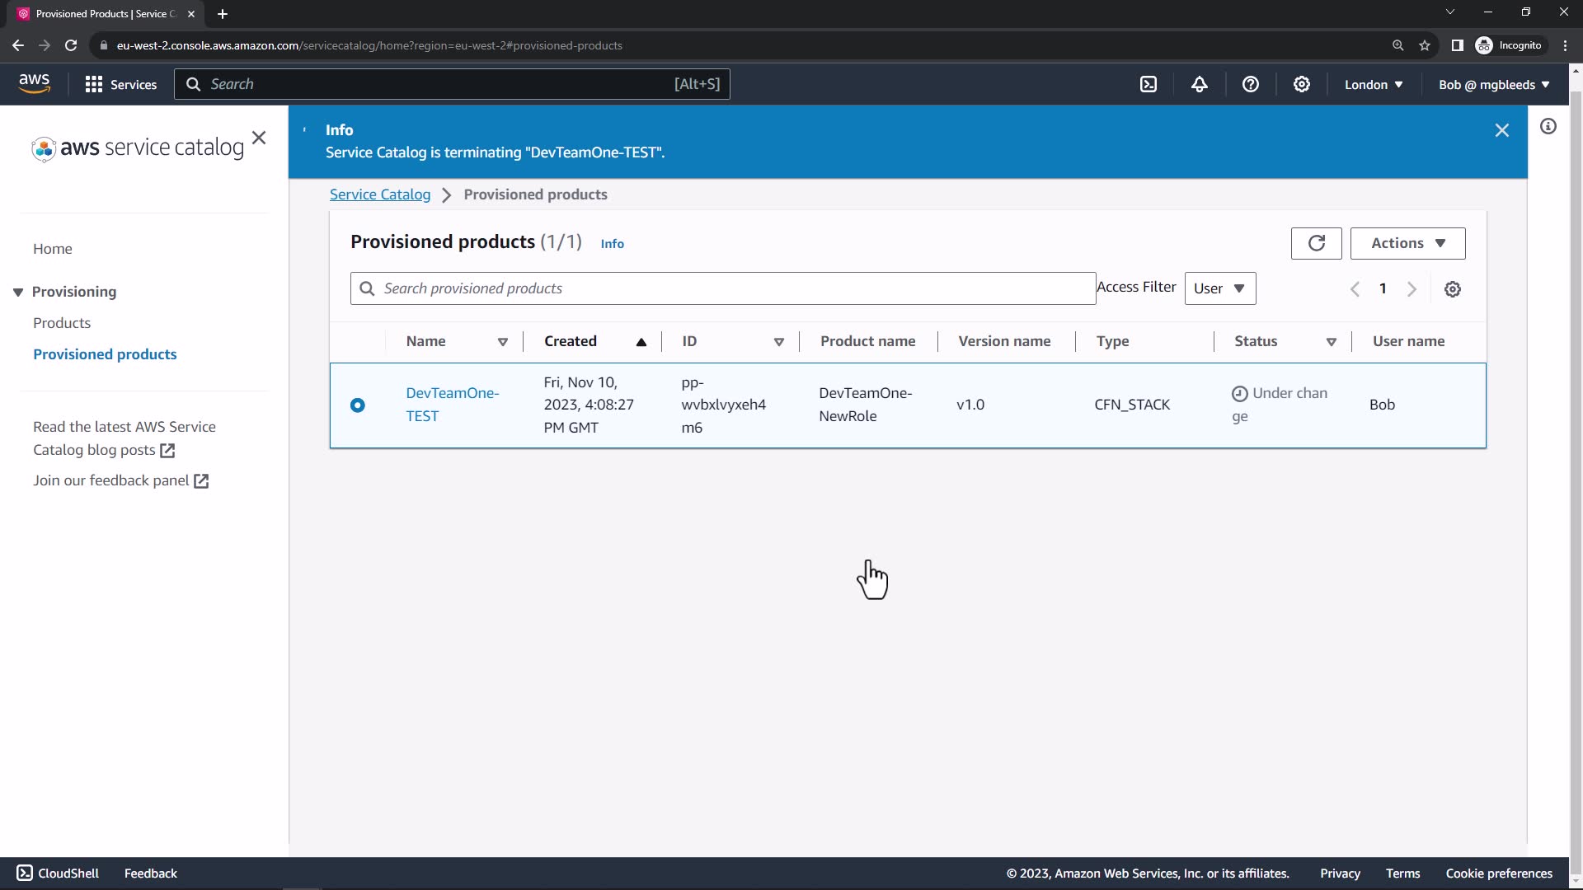Screen dimensions: 1583x890
Task: Go to Products in sidebar
Action: pos(62,323)
